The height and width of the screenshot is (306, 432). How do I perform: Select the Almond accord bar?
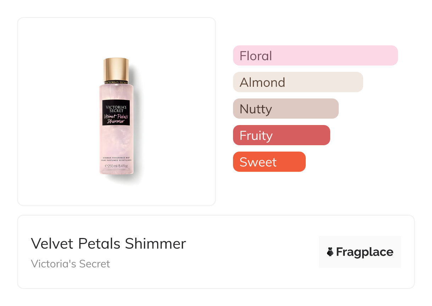click(298, 82)
